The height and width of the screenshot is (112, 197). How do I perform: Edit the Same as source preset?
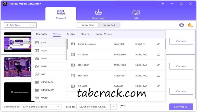tap(158, 44)
